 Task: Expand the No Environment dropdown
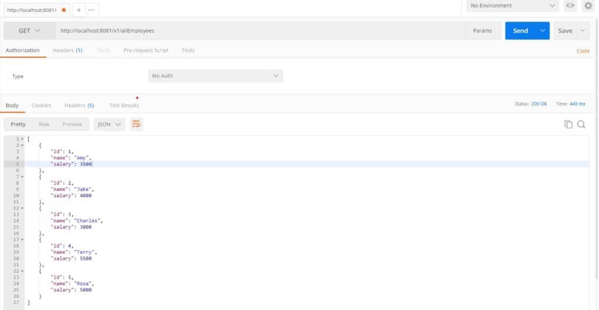(512, 6)
